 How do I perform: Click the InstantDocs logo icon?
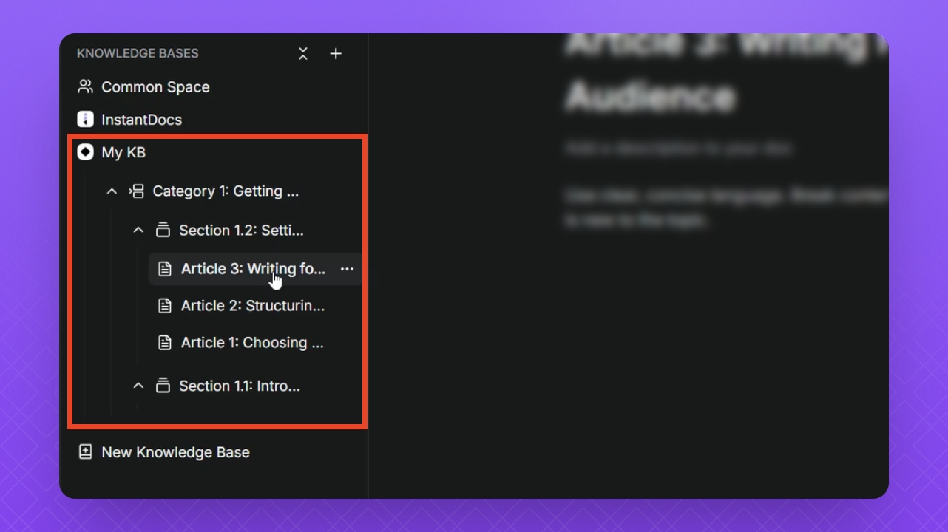tap(85, 119)
